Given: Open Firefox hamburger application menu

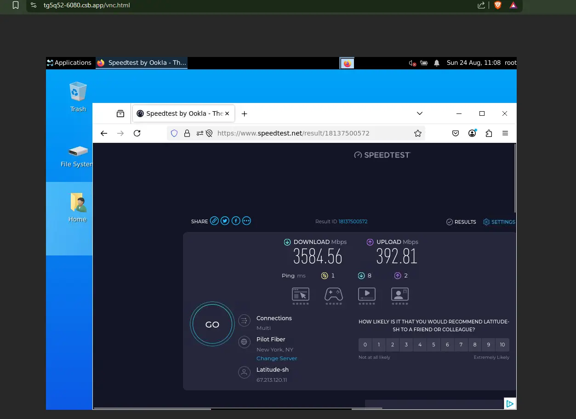Looking at the screenshot, I should coord(505,133).
